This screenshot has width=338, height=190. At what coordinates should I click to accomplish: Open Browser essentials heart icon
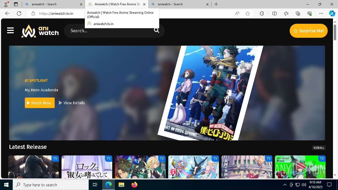pos(309,13)
